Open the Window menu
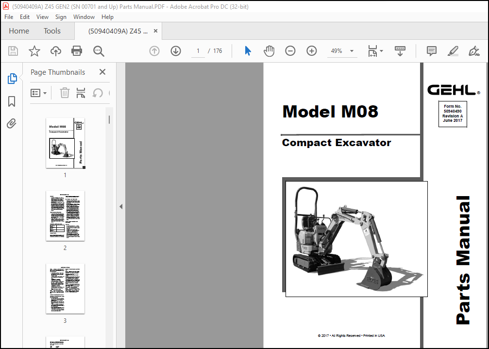This screenshot has height=349, width=489. click(x=84, y=17)
